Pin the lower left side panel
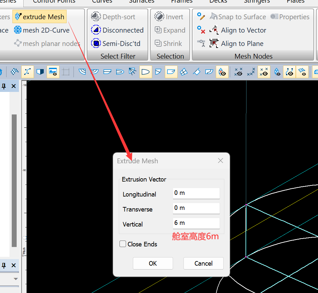 click(4, 266)
